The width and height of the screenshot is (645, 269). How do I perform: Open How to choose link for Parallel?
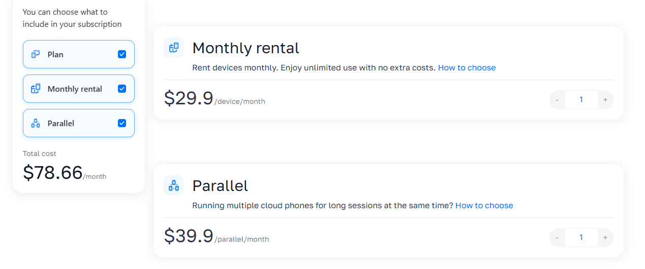(x=484, y=205)
